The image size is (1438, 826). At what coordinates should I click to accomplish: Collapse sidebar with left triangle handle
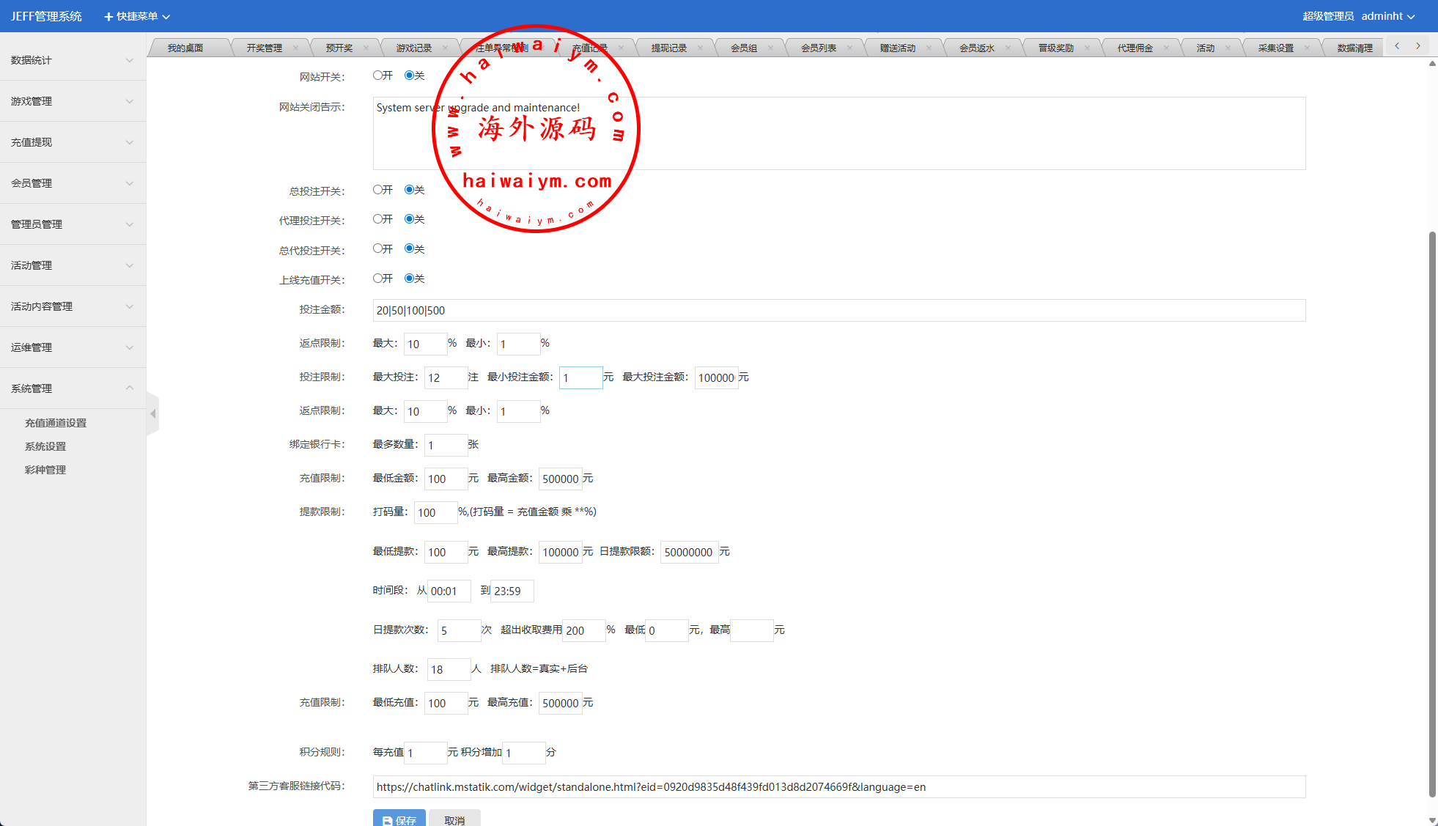click(152, 414)
